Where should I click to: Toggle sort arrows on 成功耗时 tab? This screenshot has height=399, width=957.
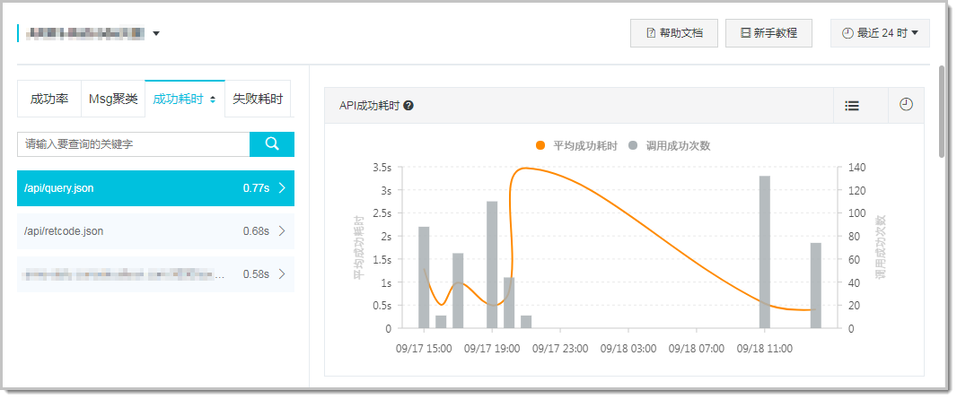(213, 100)
